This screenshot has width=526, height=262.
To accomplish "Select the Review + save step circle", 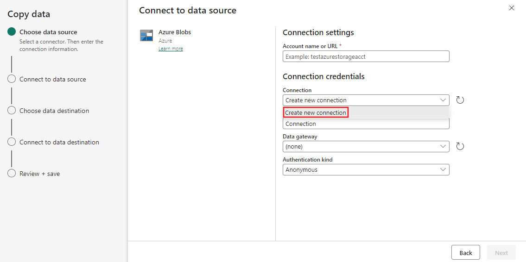I will pos(12,174).
